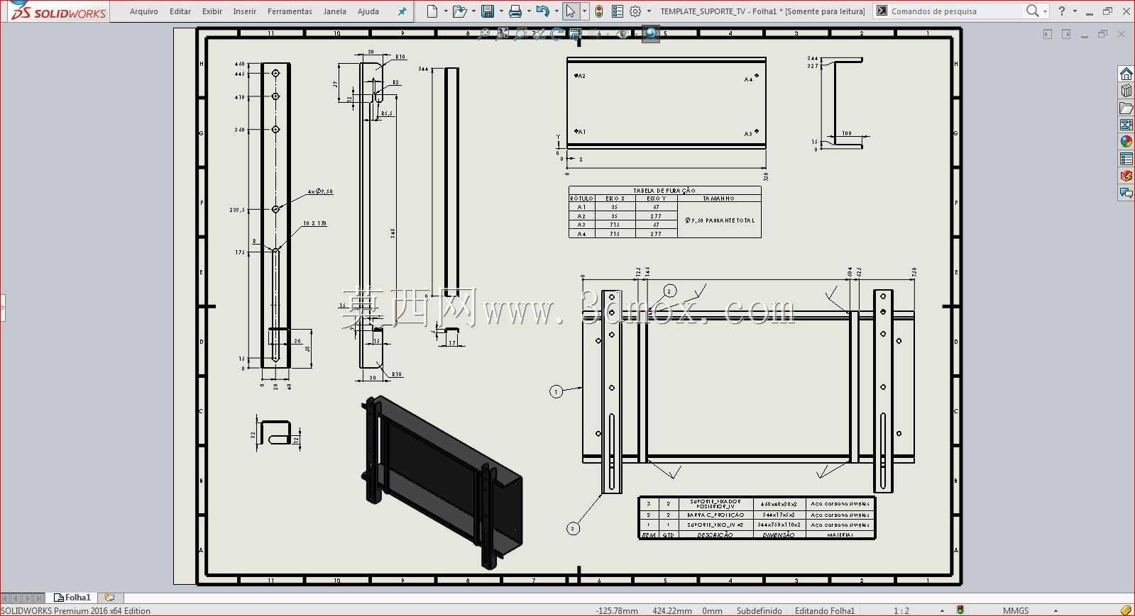Open the Help question mark
1135x616 pixels.
point(1061,11)
